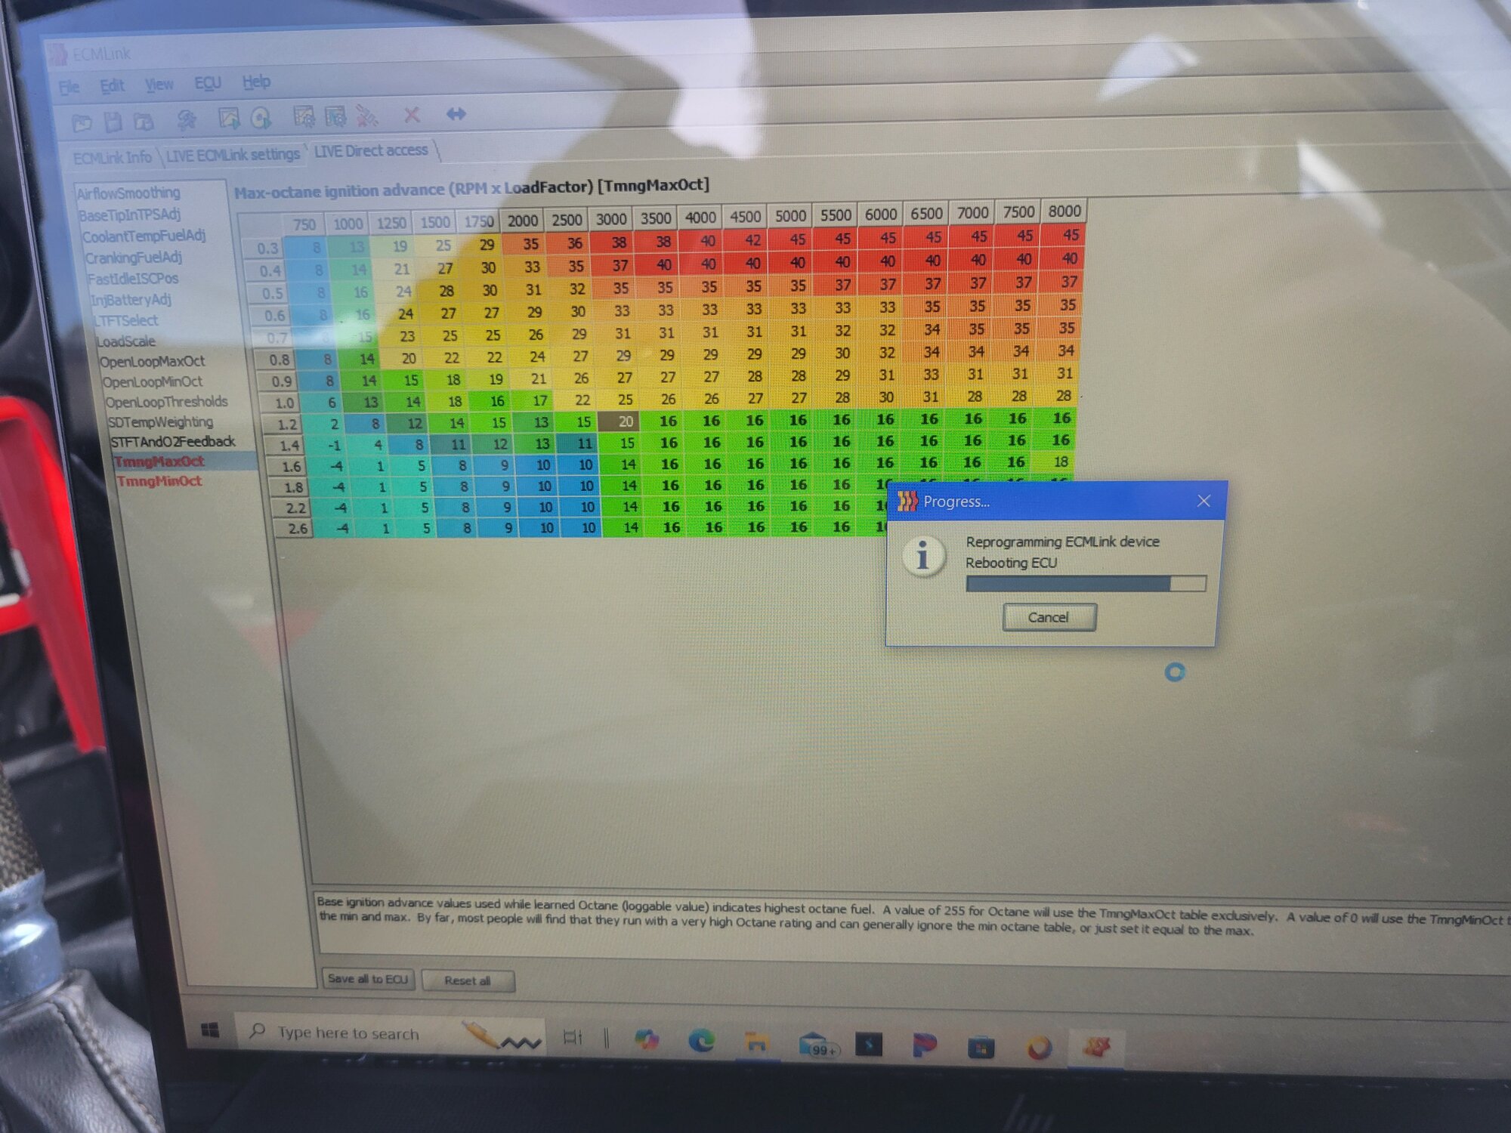Viewport: 1511px width, 1133px height.
Task: Click the first table-with-gear toolbar icon
Action: (304, 116)
